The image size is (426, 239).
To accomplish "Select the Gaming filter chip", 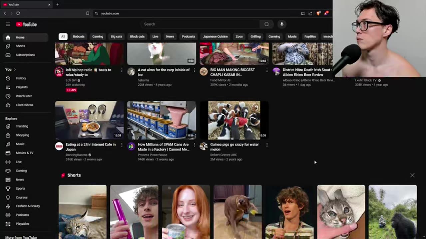I will [x=98, y=37].
